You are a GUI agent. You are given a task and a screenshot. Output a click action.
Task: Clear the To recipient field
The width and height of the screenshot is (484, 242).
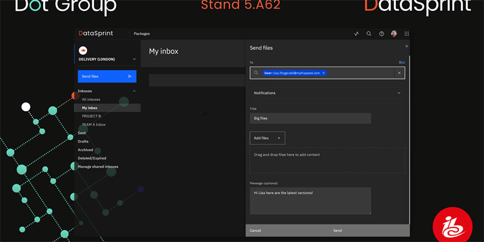399,73
